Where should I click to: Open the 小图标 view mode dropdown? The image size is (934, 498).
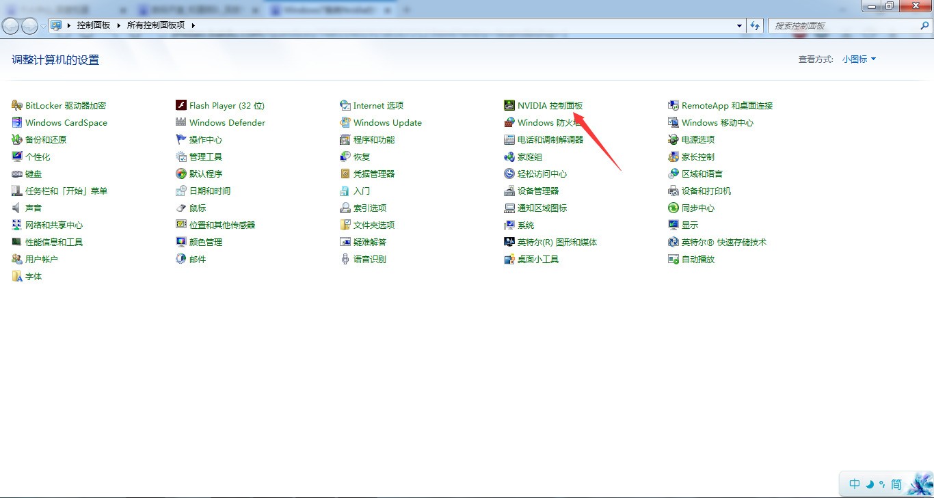tap(859, 59)
